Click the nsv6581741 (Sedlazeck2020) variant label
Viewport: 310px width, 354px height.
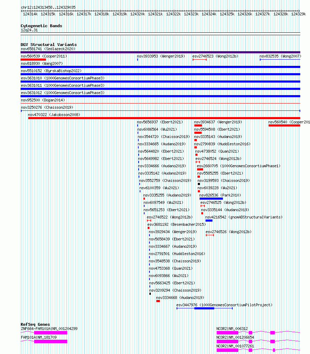pos(48,49)
